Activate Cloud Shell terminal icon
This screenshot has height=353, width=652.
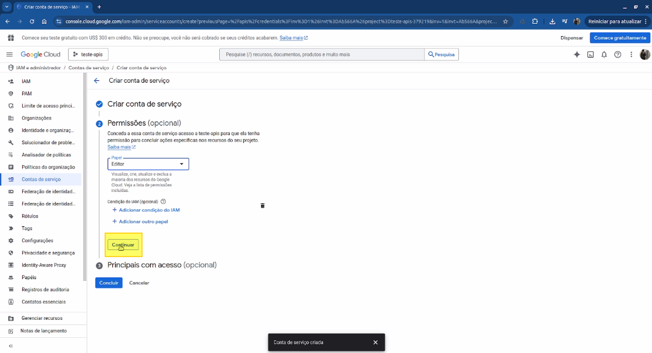(x=590, y=55)
